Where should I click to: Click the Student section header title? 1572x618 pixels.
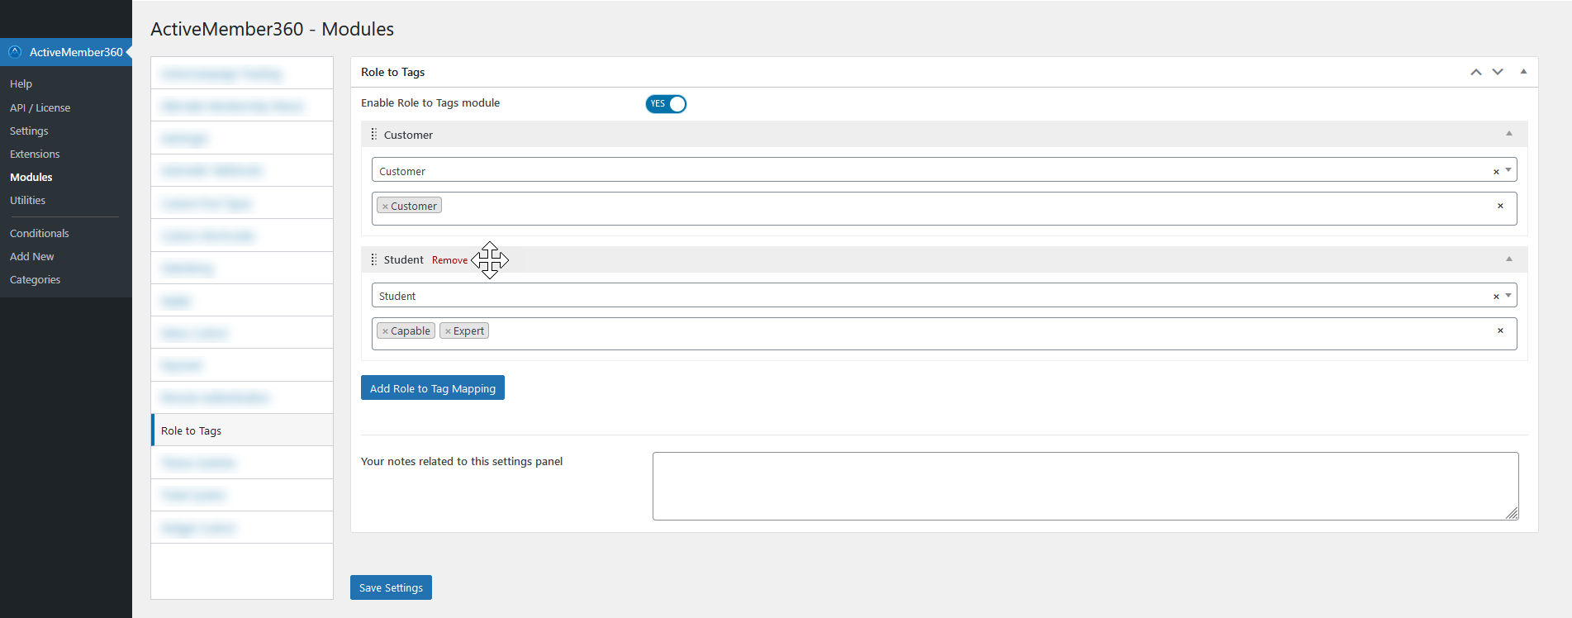pos(403,259)
